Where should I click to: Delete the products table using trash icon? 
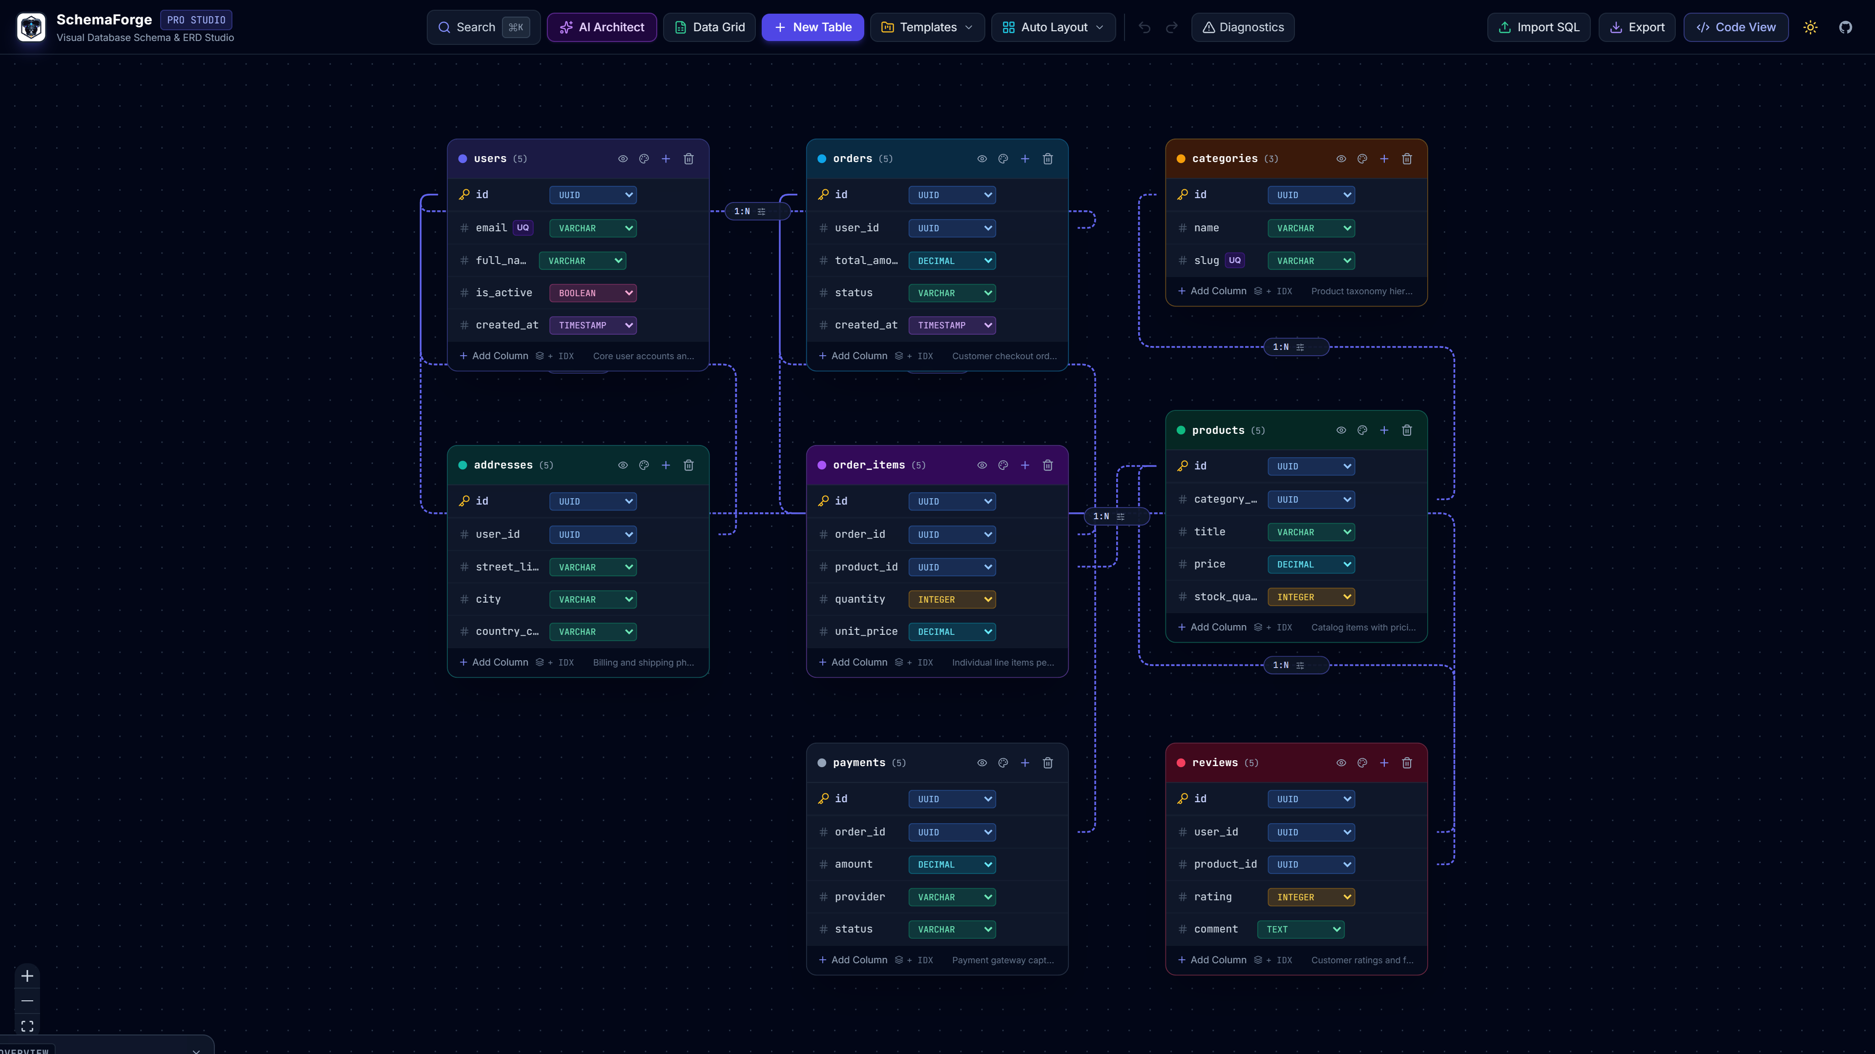coord(1407,430)
